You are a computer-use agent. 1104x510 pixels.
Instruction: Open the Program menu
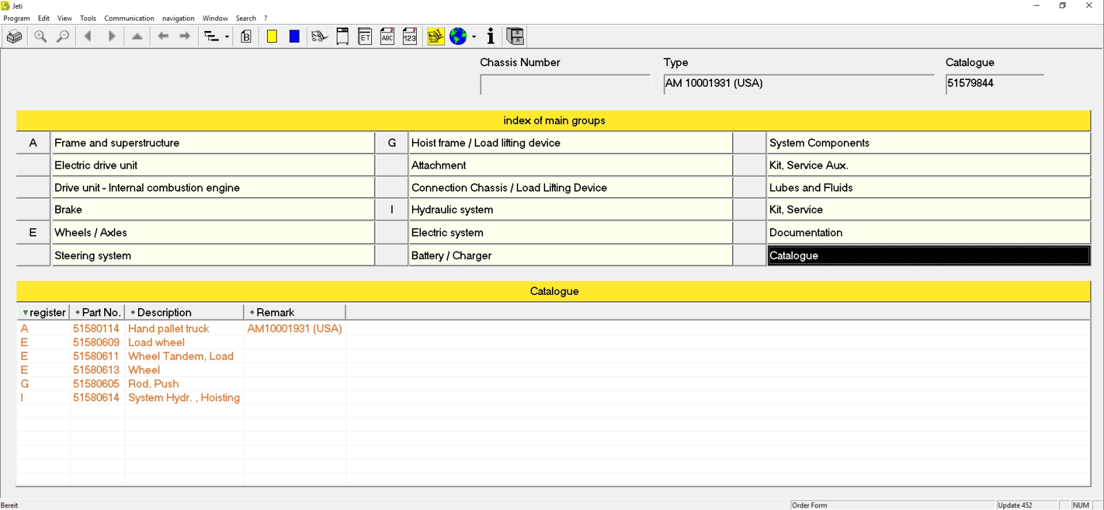17,19
